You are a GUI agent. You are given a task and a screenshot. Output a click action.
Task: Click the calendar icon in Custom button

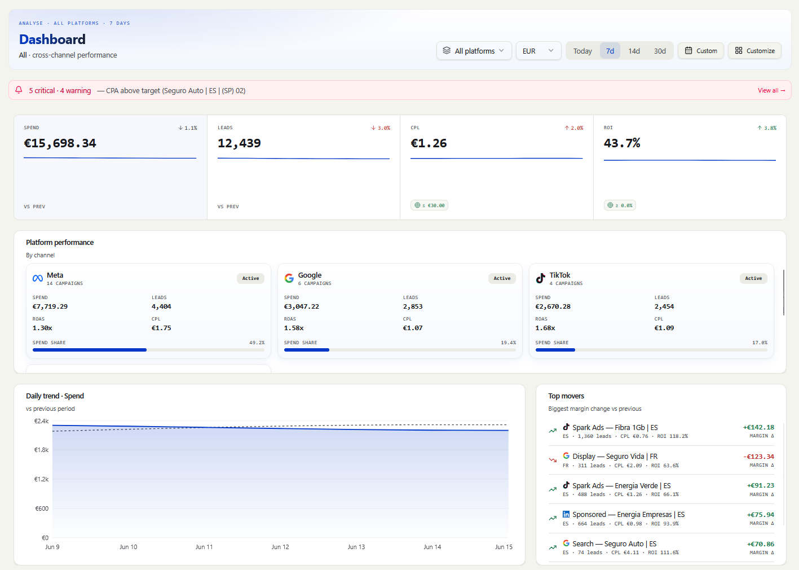coord(688,50)
